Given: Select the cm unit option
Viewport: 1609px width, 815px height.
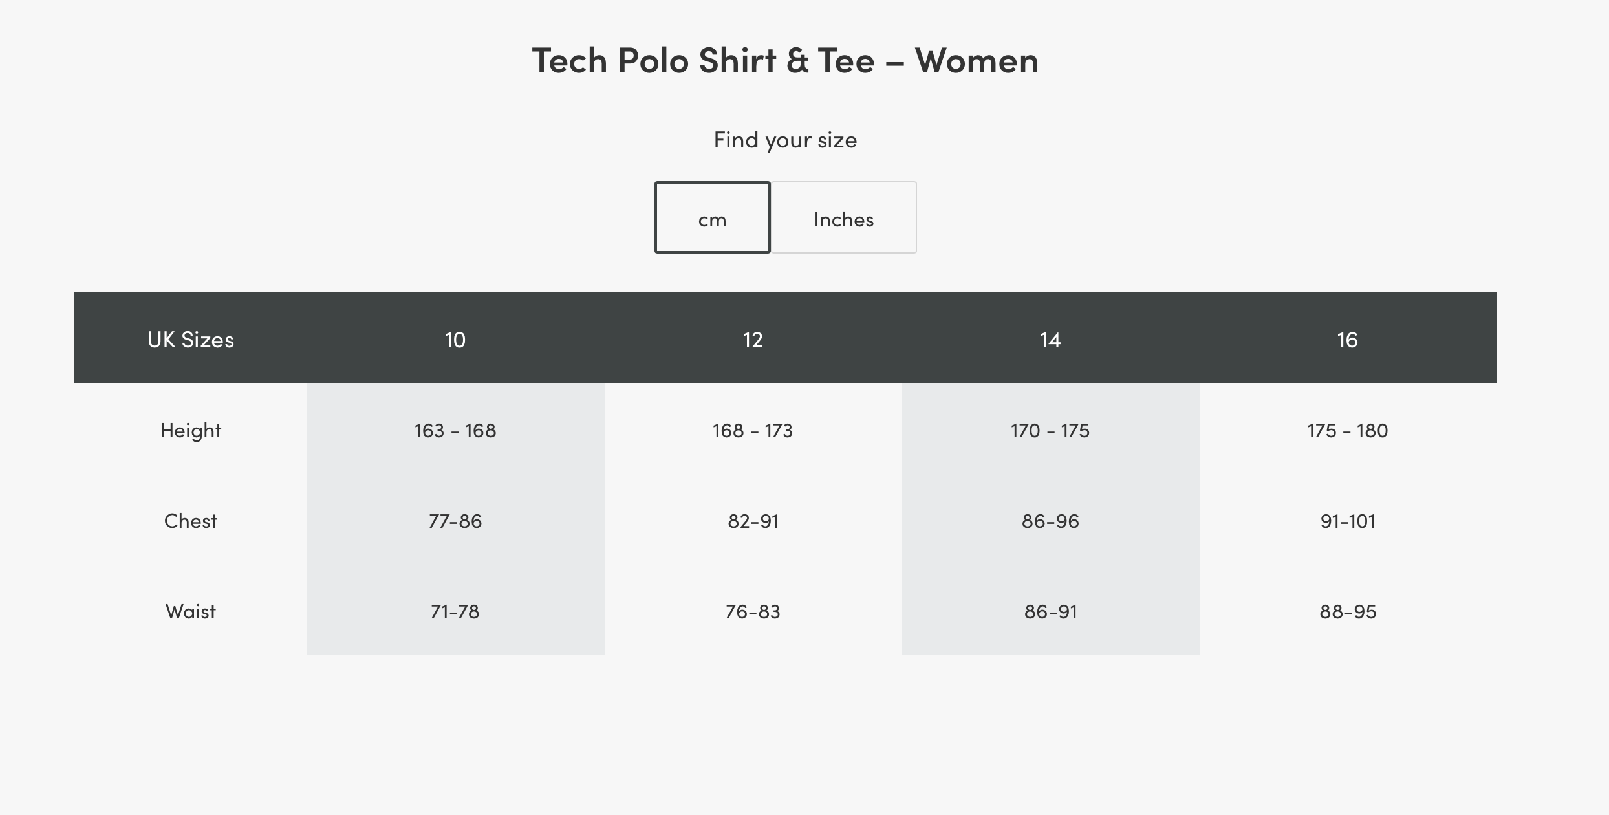Looking at the screenshot, I should [712, 219].
